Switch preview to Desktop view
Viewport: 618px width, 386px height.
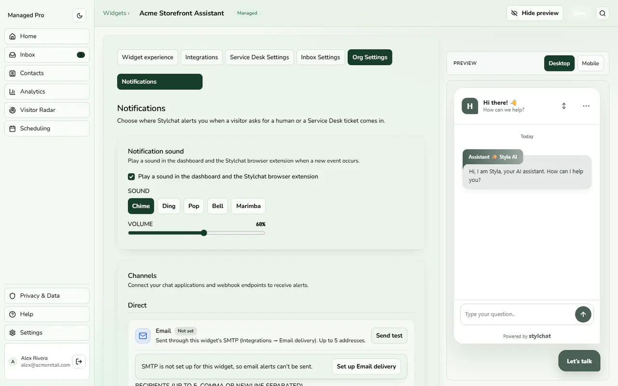(560, 63)
